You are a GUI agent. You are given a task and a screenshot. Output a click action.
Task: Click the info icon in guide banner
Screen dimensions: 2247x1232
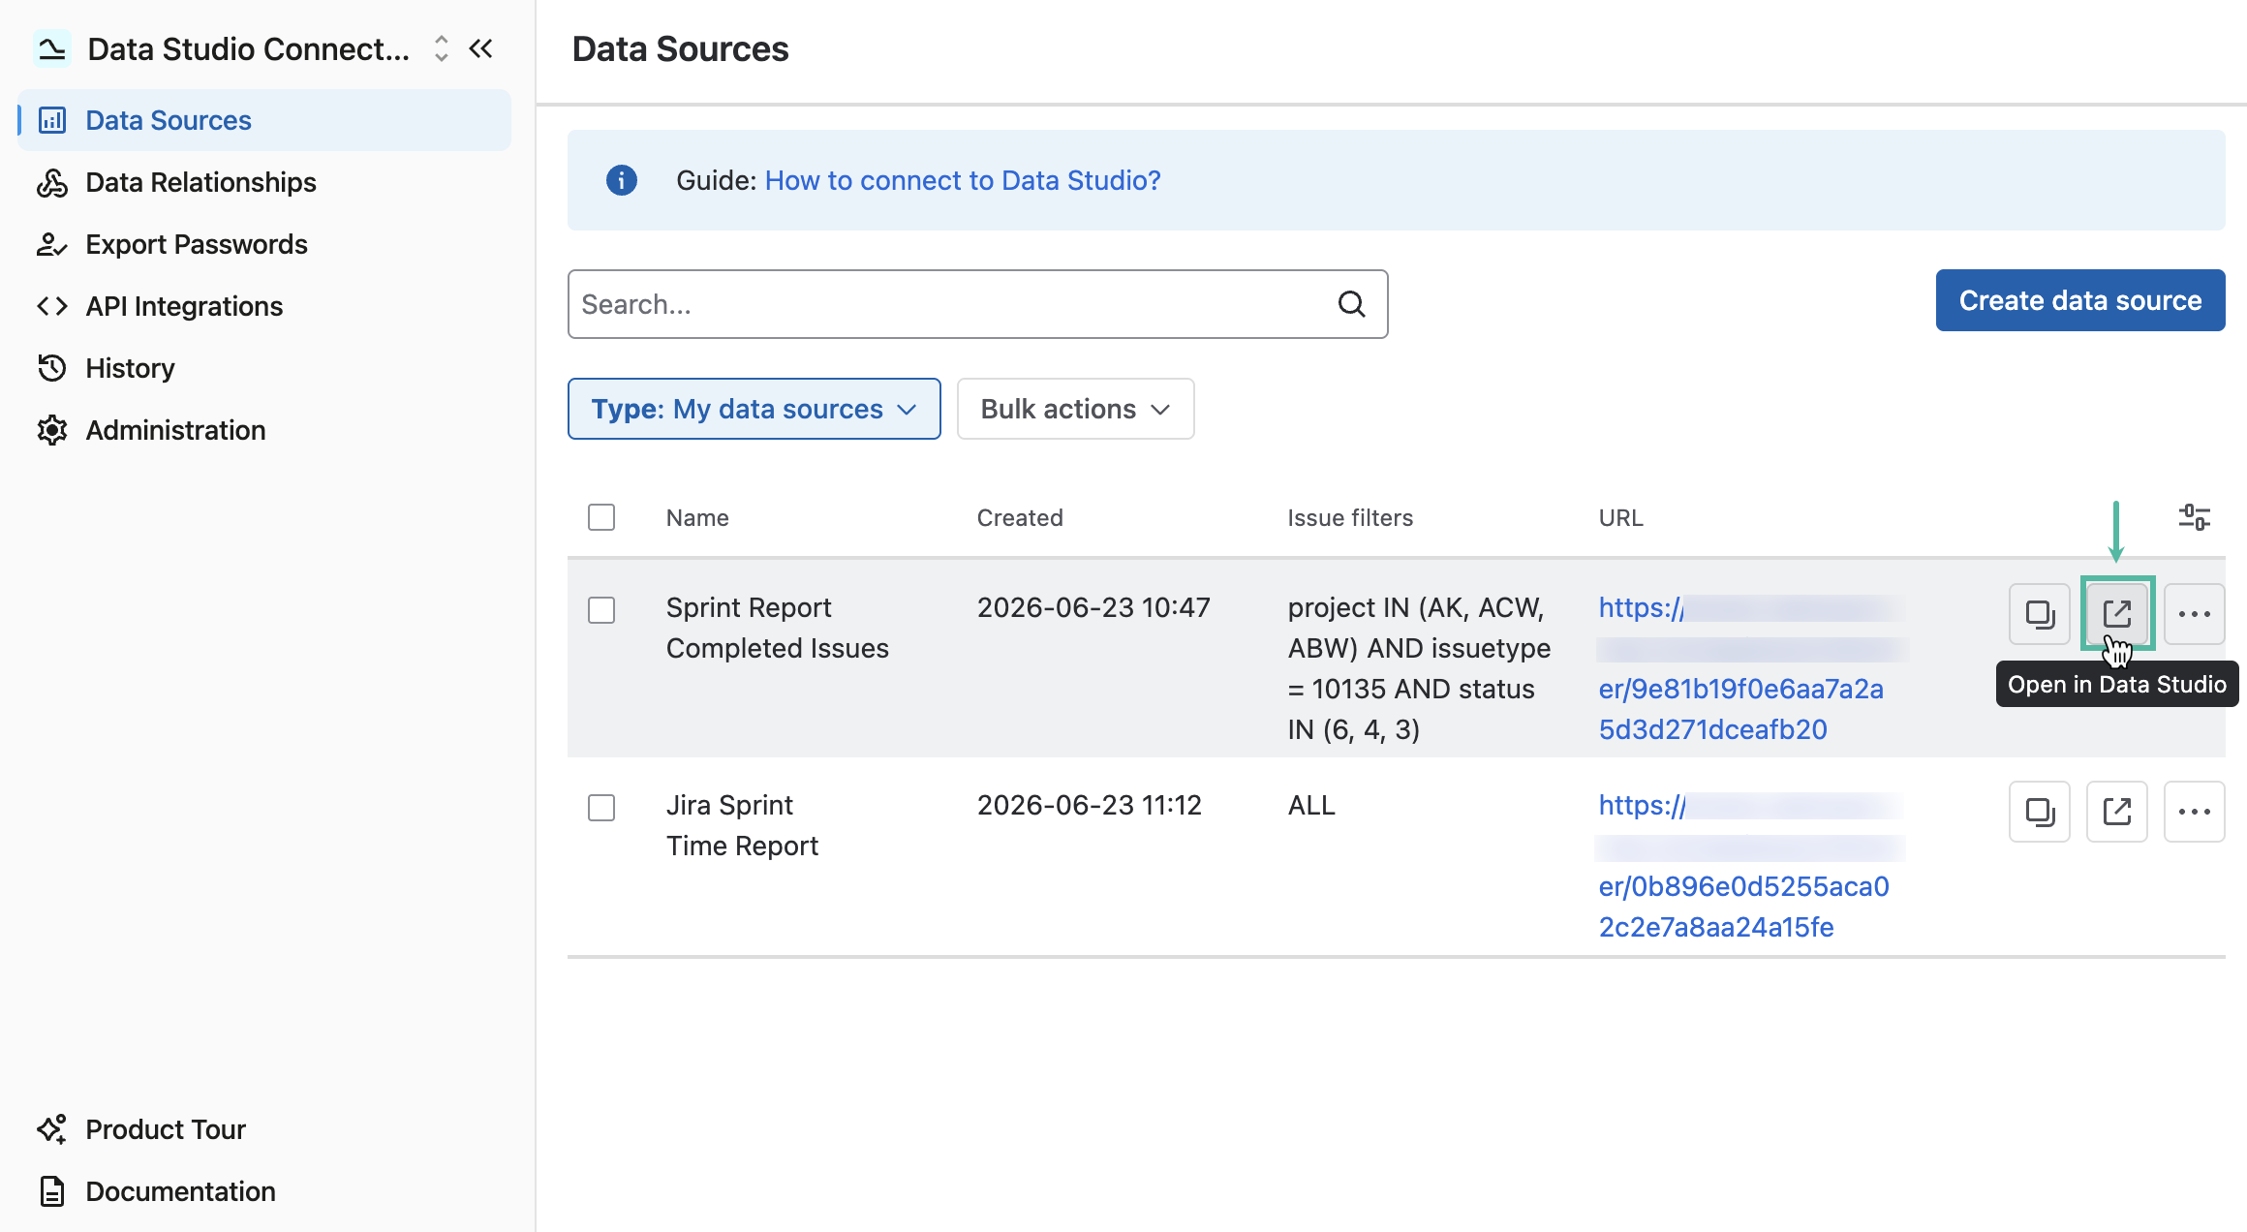tap(622, 180)
